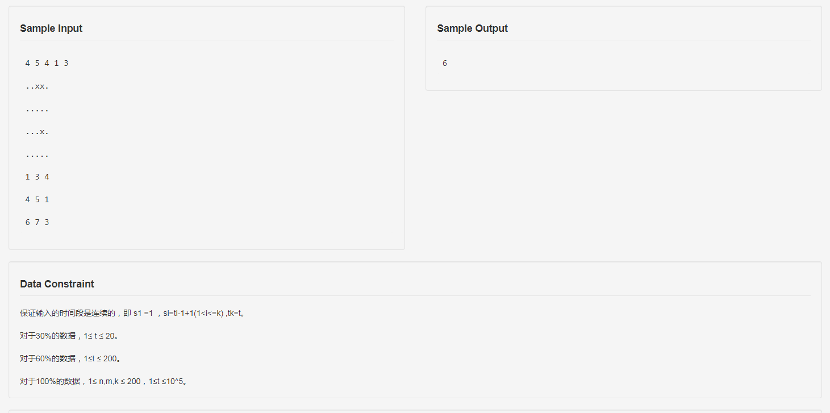Select the input line "4 5 1"
This screenshot has height=413, width=830.
click(37, 199)
